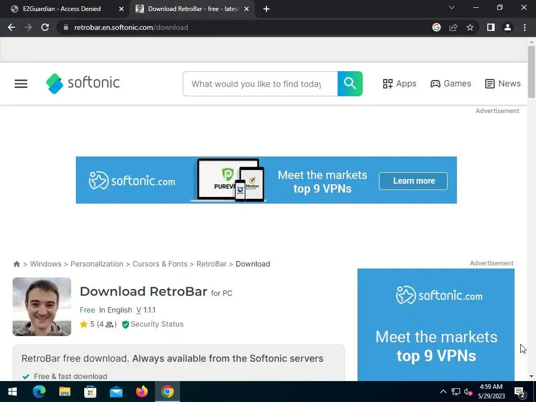536x402 pixels.
Task: Launch Microsoft Edge from taskbar
Action: click(x=39, y=392)
